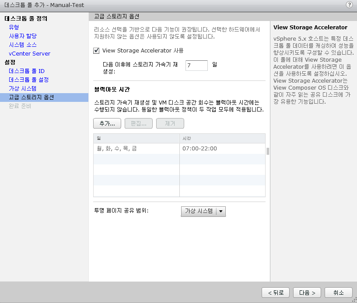Viewport: 357px width, 303px height.
Task: Open 데스크톱 풀 ID step
Action: (x=27, y=71)
